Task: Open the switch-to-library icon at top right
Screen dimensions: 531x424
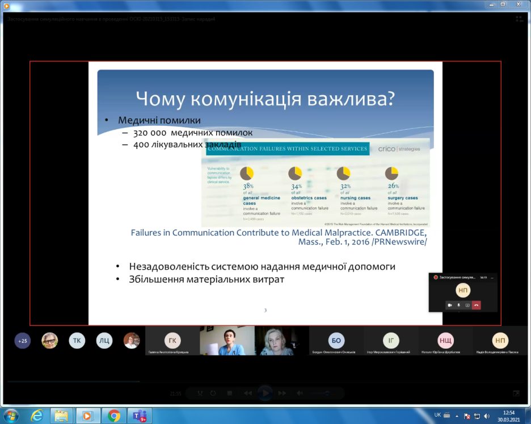Action: 519,19
